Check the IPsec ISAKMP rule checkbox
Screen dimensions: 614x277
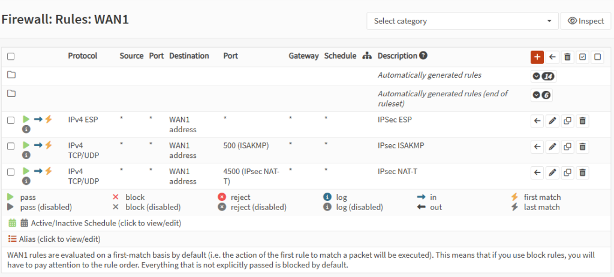(11, 146)
